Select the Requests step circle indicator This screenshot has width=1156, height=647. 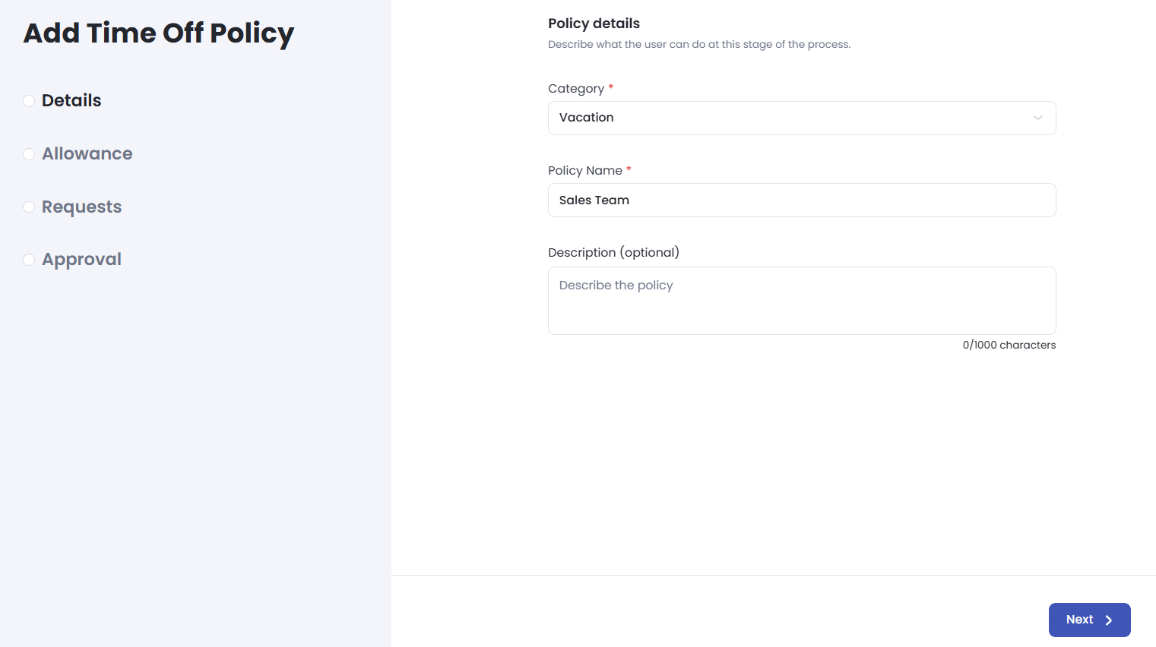(29, 207)
